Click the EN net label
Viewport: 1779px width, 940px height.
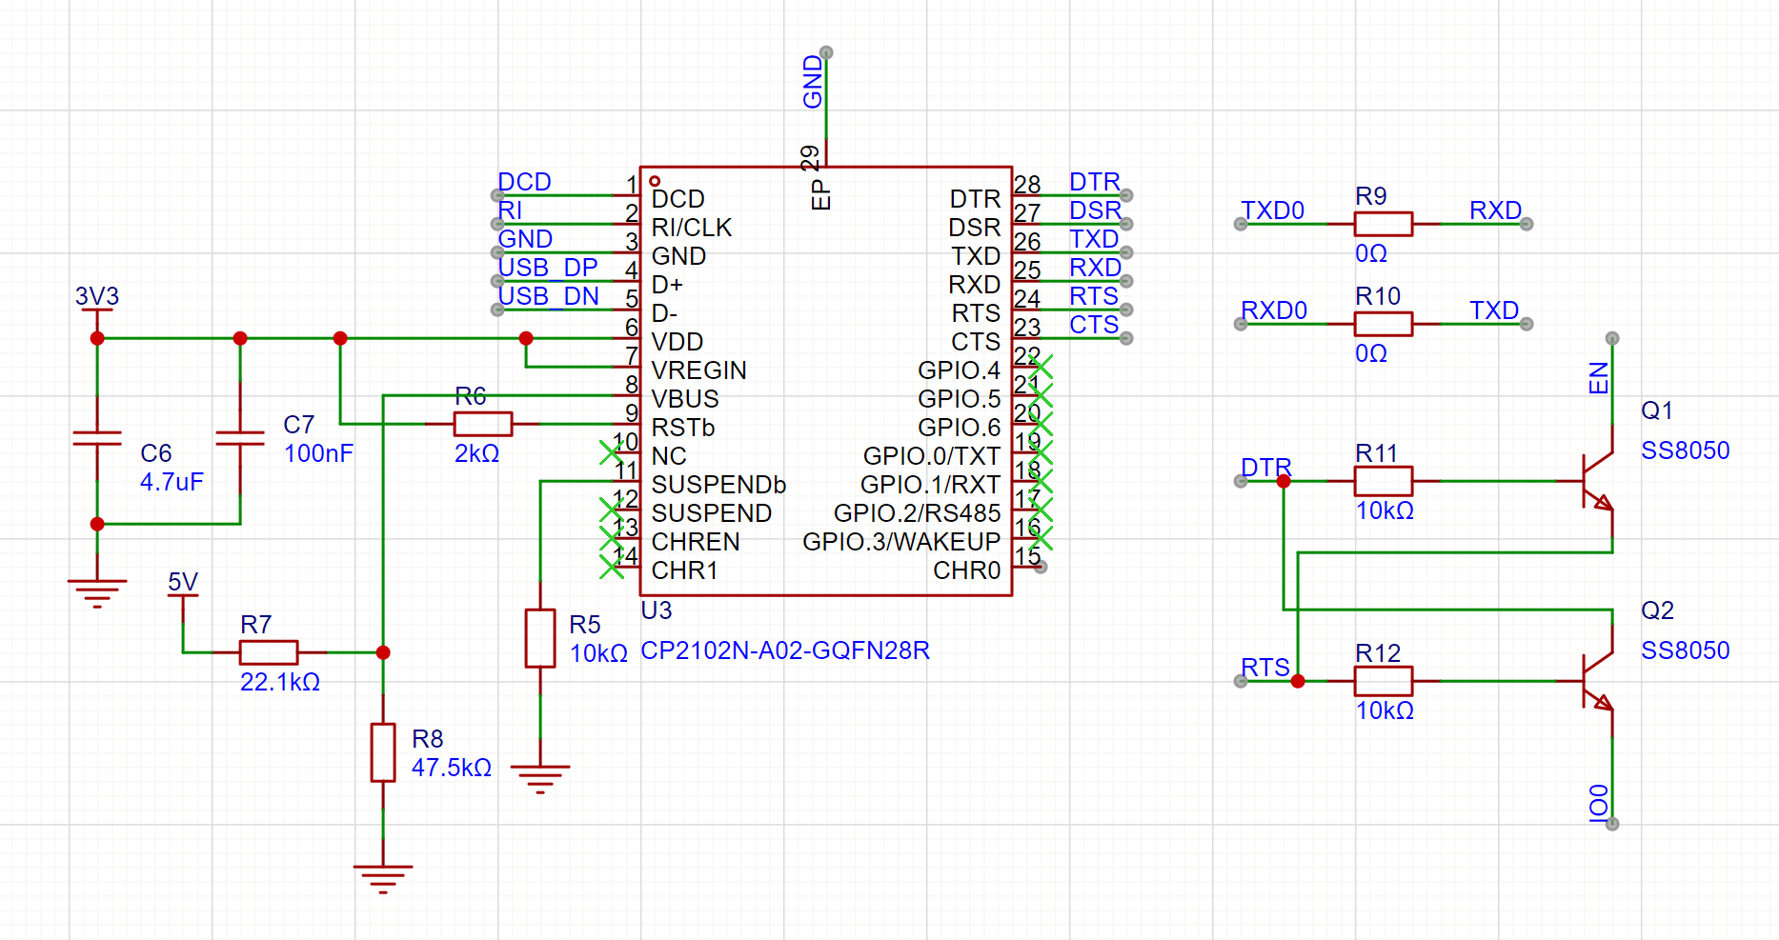1599,378
